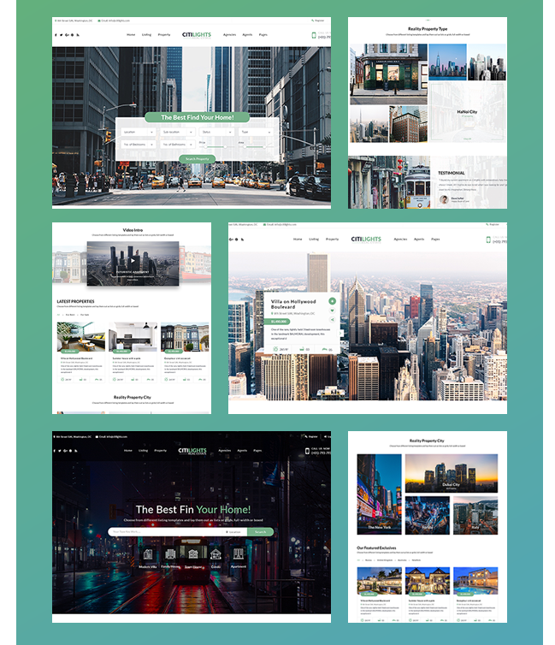Open the Dubai City thumbnail
This screenshot has width=555, height=645.
coord(451,473)
